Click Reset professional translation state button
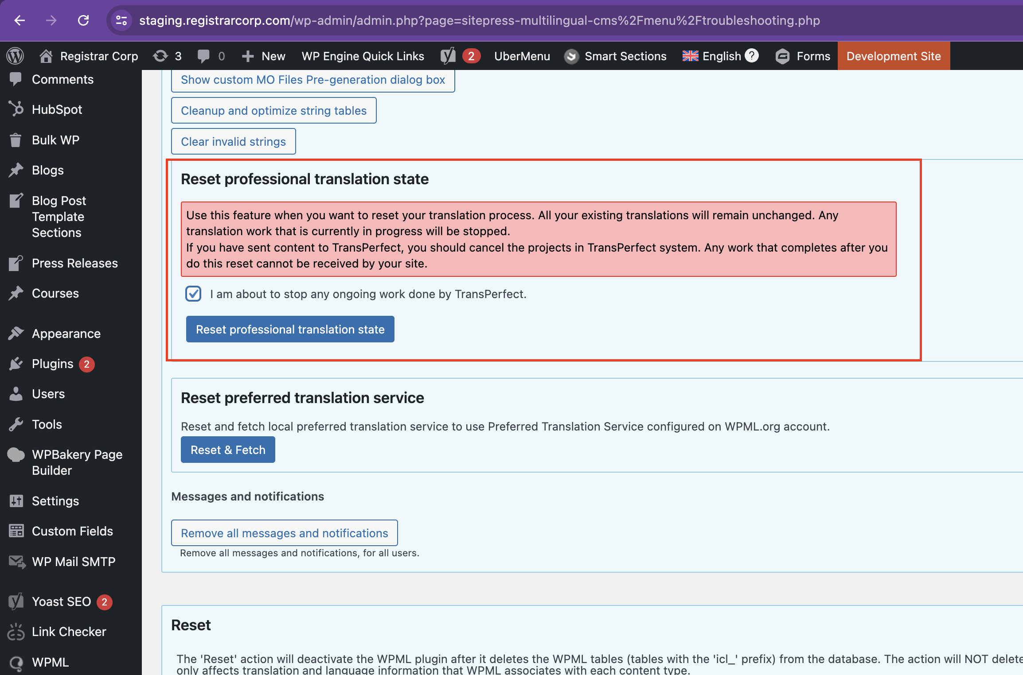This screenshot has width=1023, height=675. coord(290,329)
